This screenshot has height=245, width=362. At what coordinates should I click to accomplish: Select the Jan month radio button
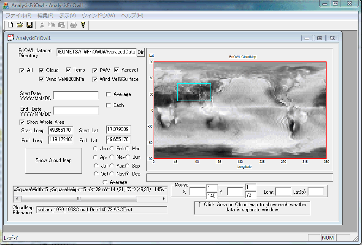[x=95, y=149]
